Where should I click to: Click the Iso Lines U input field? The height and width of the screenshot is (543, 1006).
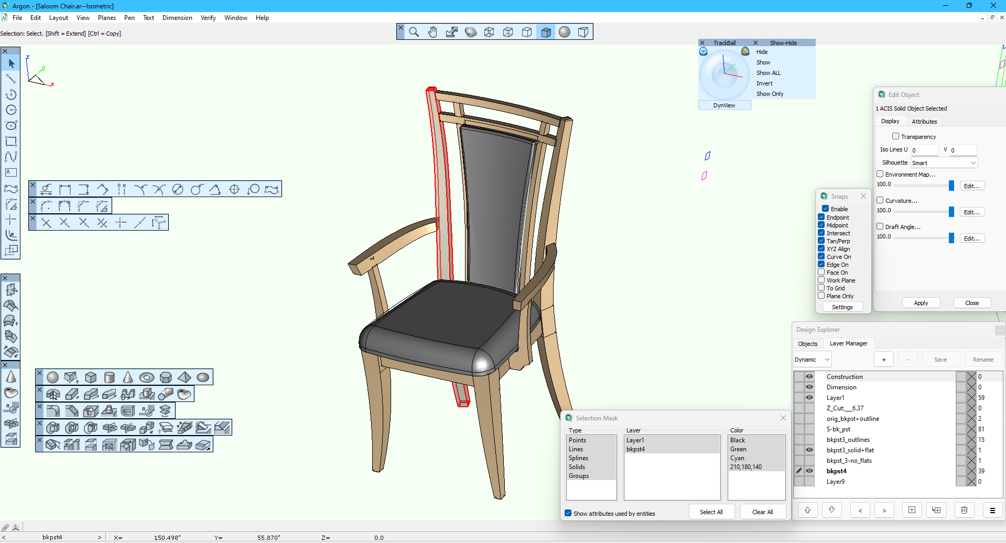click(924, 150)
